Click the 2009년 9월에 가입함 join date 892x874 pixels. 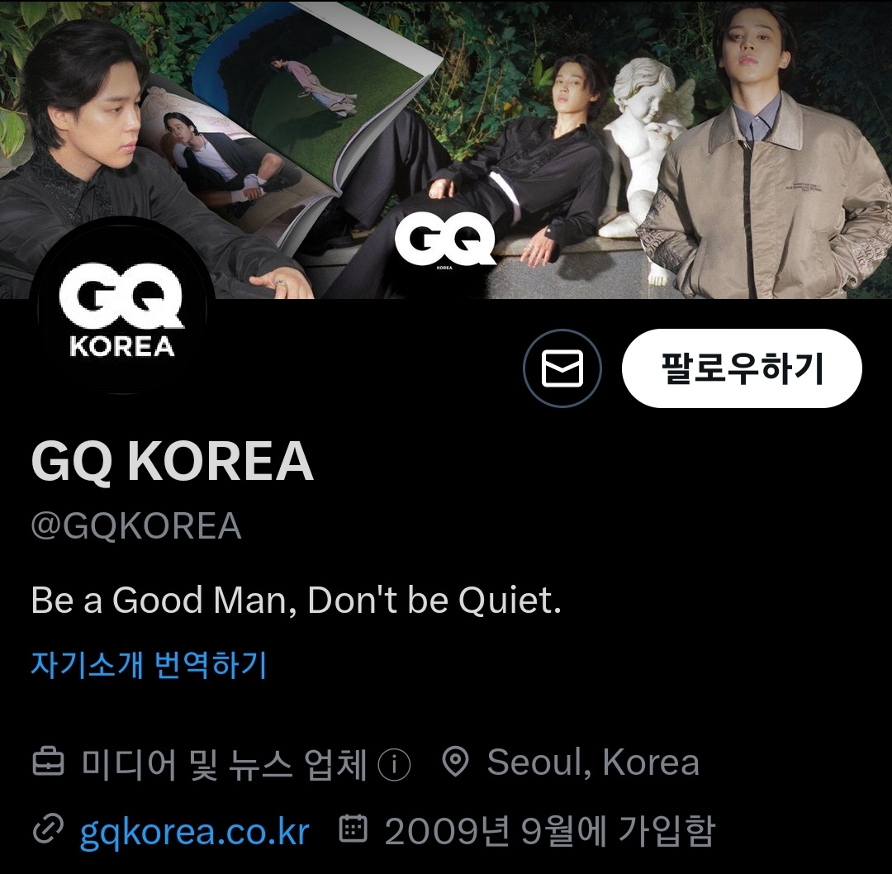[x=549, y=831]
